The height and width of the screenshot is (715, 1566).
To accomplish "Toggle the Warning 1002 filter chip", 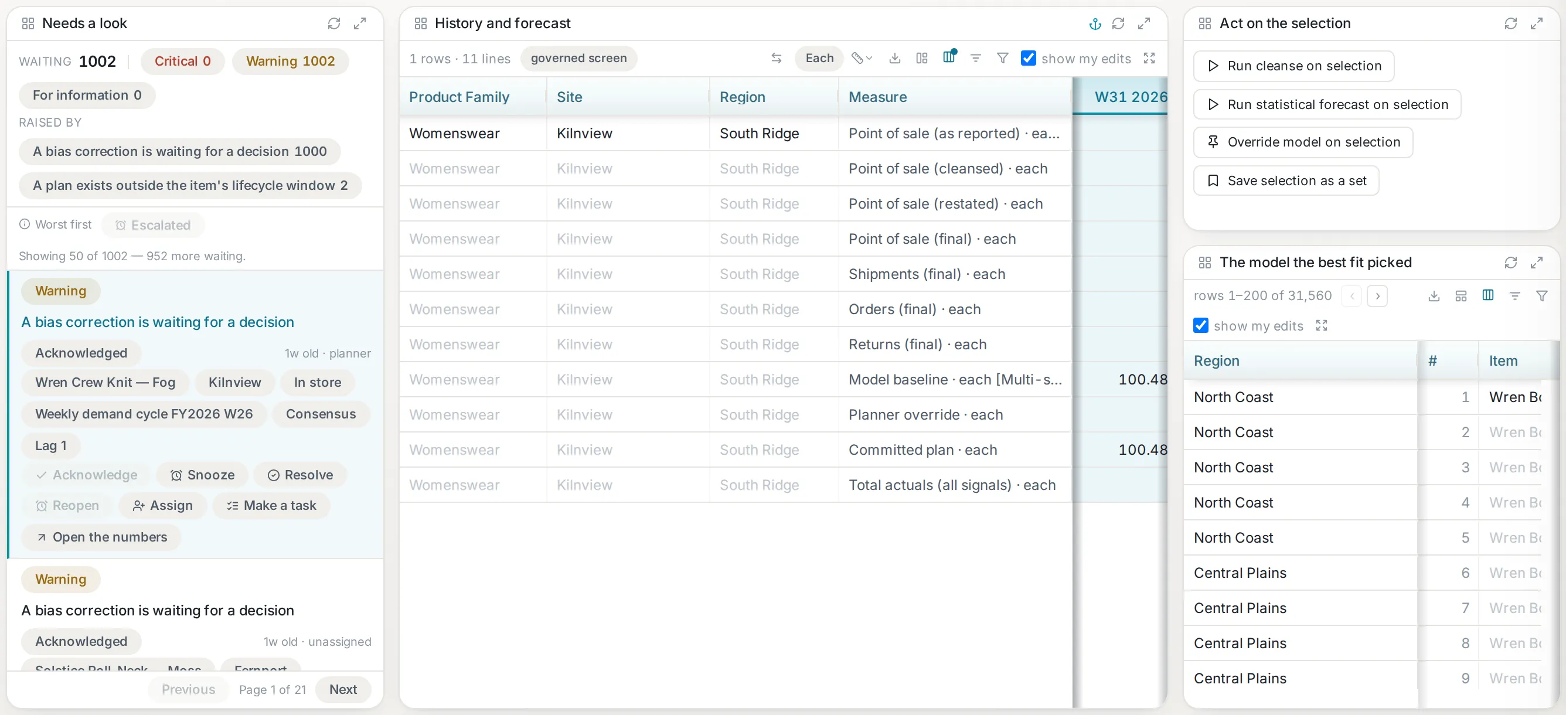I will 290,61.
